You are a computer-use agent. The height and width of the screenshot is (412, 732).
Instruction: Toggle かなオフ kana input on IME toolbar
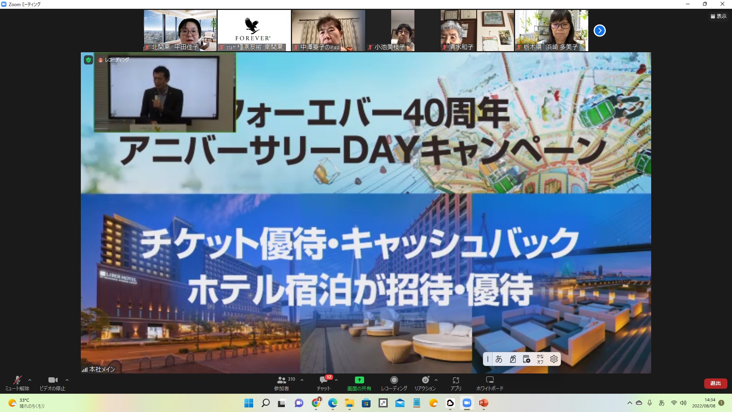coord(540,359)
